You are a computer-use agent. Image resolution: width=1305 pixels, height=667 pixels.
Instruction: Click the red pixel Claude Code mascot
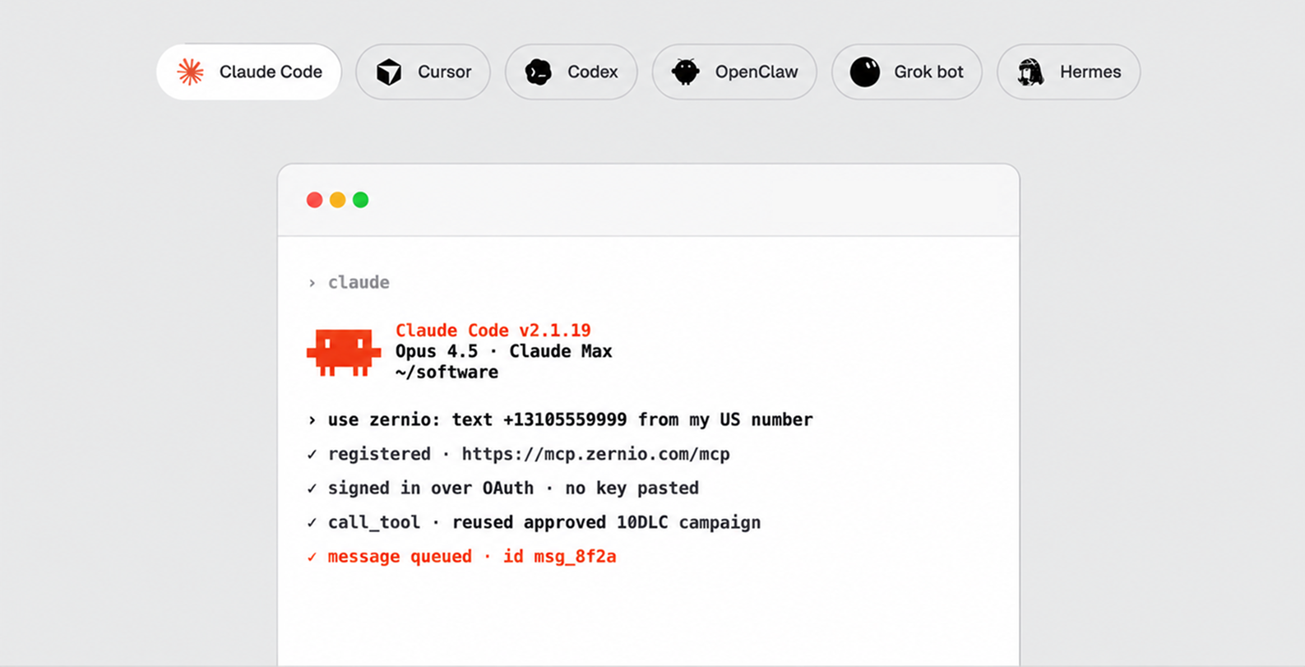(x=344, y=352)
